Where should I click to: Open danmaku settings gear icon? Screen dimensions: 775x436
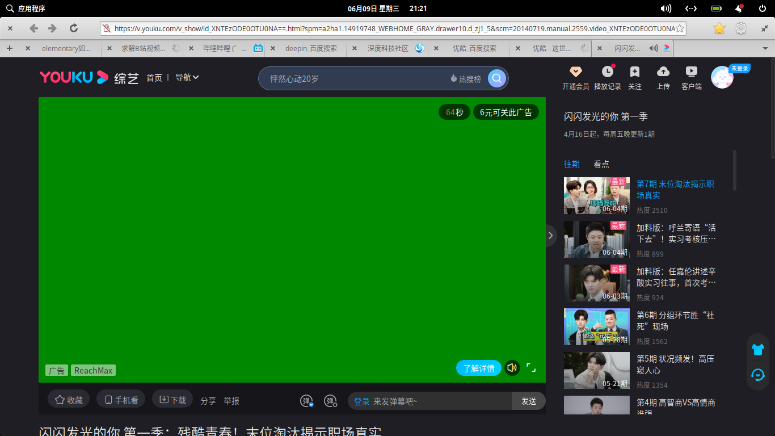331,401
